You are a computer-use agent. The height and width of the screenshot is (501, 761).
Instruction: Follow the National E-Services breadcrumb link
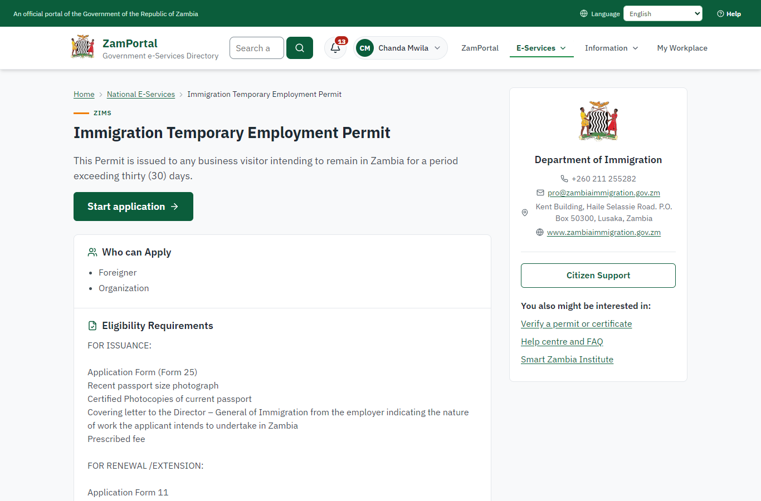(x=141, y=94)
